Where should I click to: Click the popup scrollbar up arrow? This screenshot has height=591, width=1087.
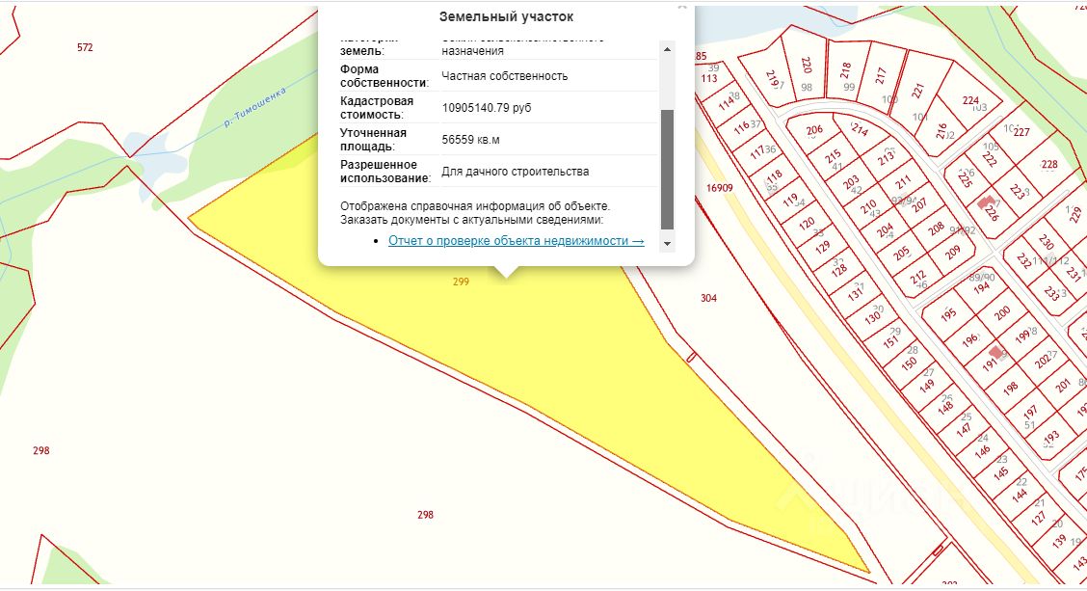(667, 47)
